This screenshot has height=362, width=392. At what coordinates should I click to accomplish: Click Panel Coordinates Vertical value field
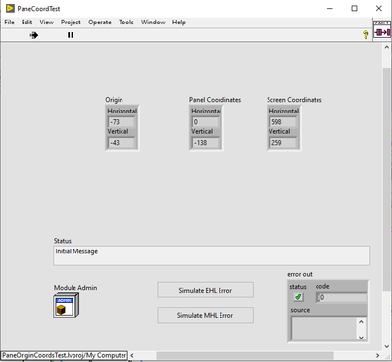point(205,143)
